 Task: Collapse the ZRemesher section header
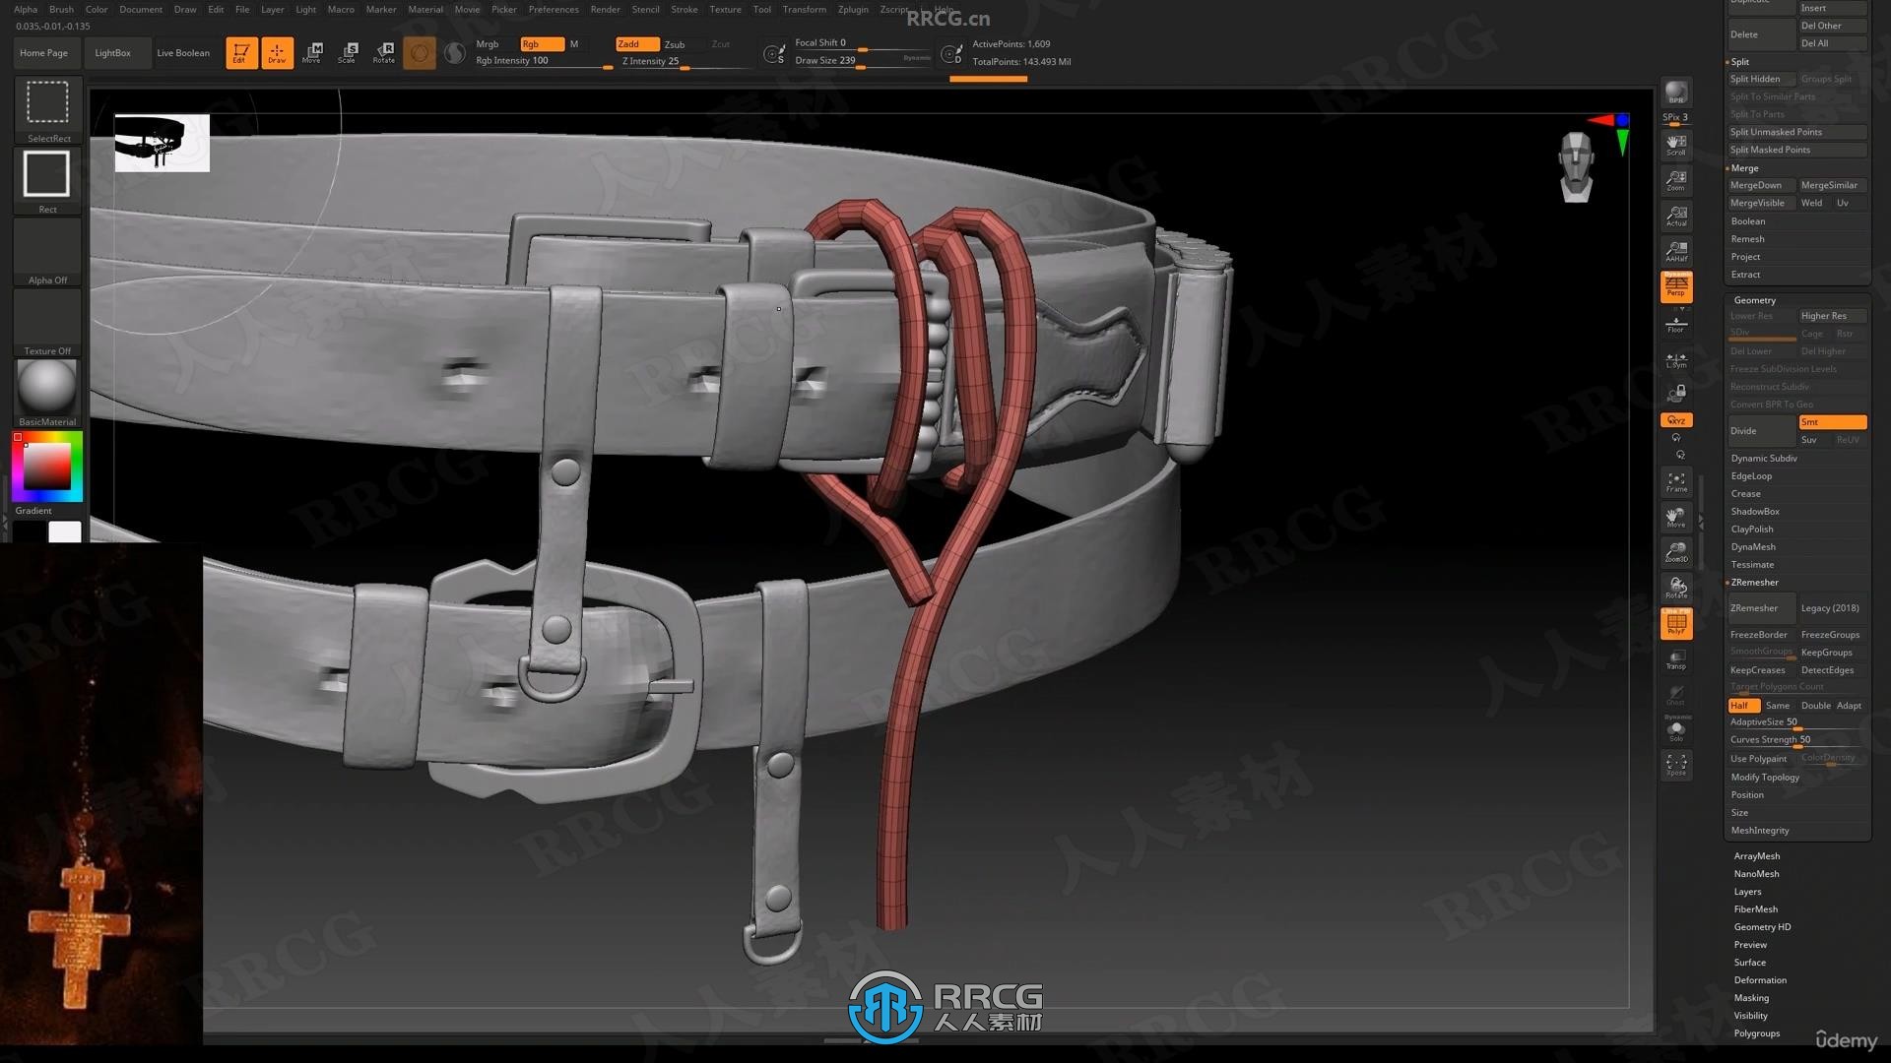(x=1754, y=582)
